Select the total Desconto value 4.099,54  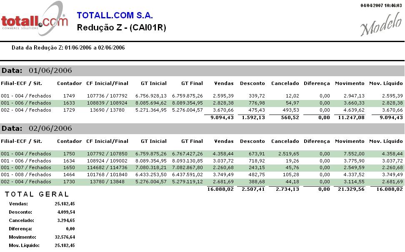66,212
